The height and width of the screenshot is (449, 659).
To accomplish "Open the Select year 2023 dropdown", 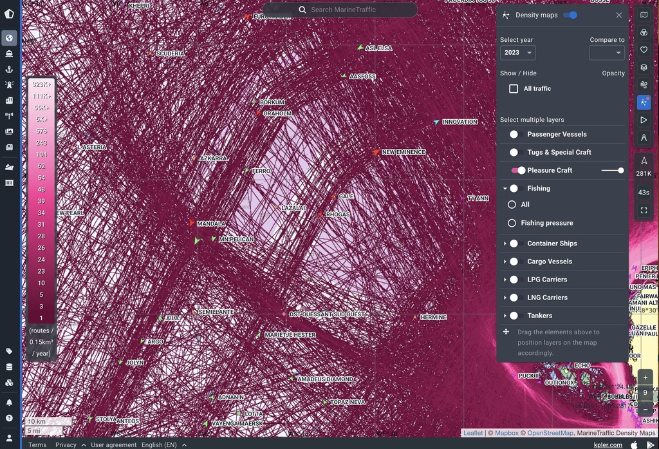I will point(518,53).
